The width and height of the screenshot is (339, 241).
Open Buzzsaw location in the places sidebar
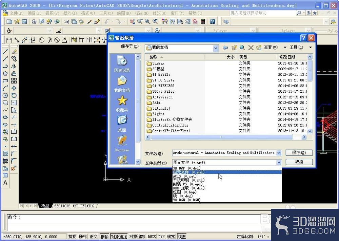coord(122,143)
